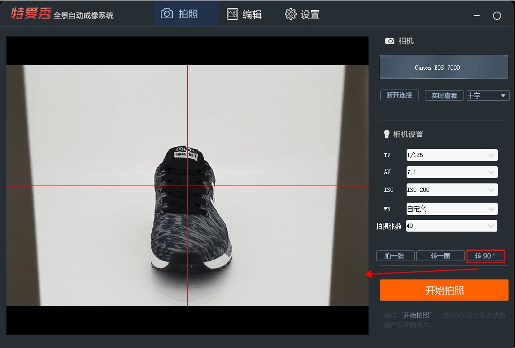Toggle 实时查看 live view
The height and width of the screenshot is (348, 515).
[444, 95]
